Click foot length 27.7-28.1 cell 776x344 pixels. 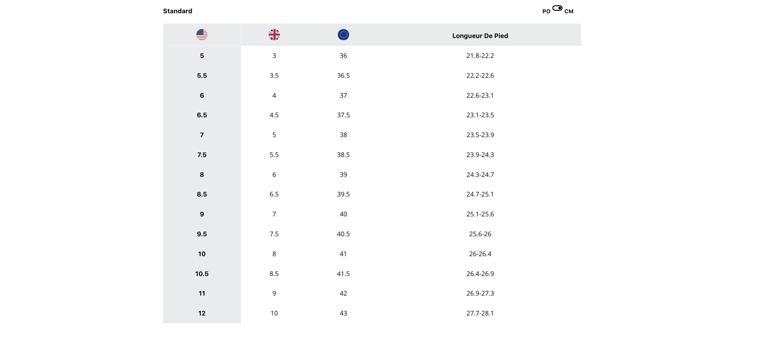(x=480, y=313)
